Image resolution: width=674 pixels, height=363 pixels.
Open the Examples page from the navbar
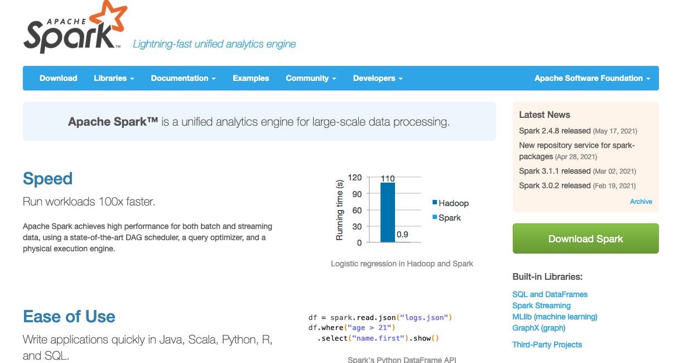click(x=251, y=78)
